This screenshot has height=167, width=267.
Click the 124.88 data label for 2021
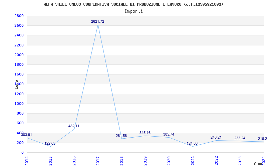click(x=192, y=144)
